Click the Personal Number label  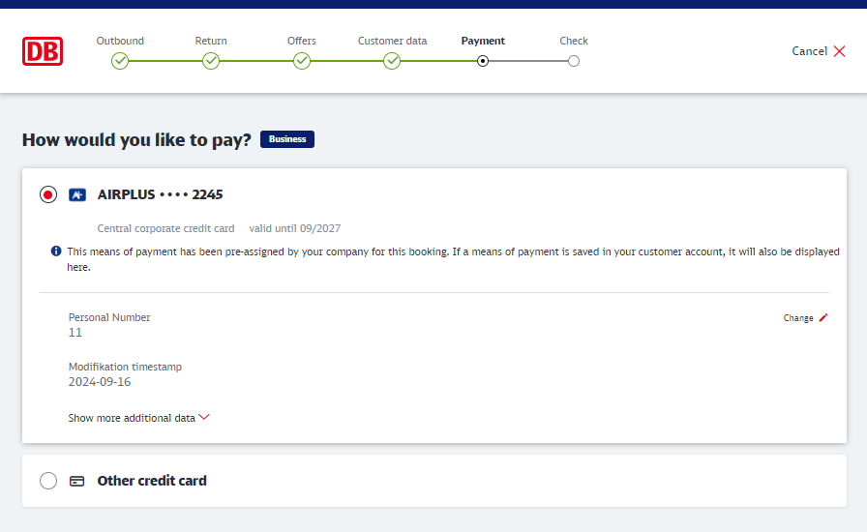109,317
